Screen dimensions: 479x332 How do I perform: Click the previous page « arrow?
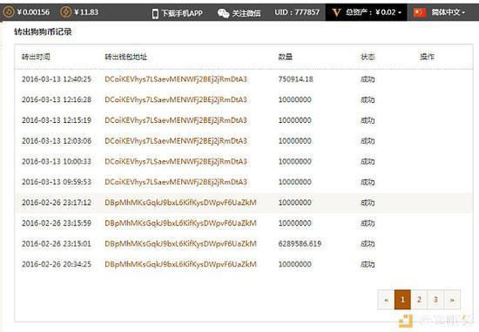(386, 300)
